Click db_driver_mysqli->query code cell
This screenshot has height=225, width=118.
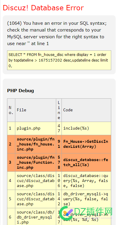coord(86,199)
